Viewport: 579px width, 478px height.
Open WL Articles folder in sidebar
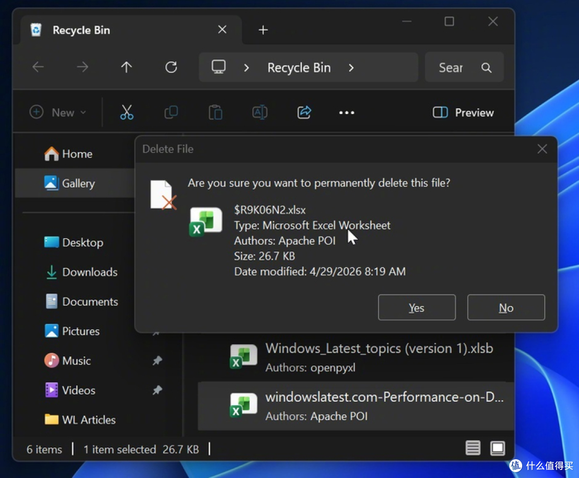[80, 420]
